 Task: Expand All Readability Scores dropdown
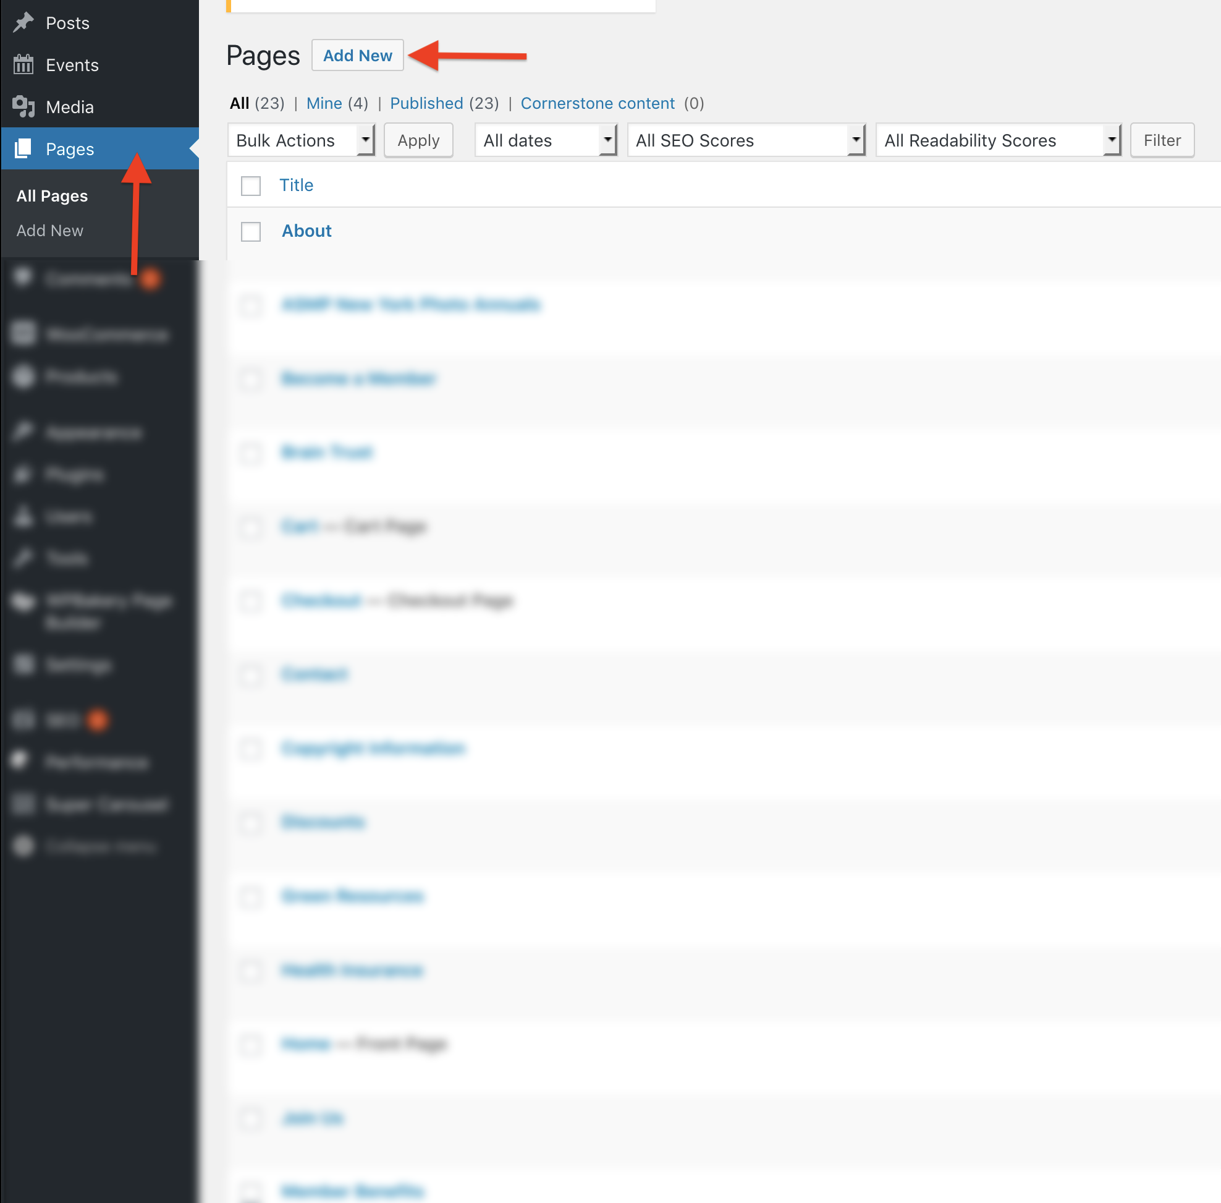coord(998,140)
